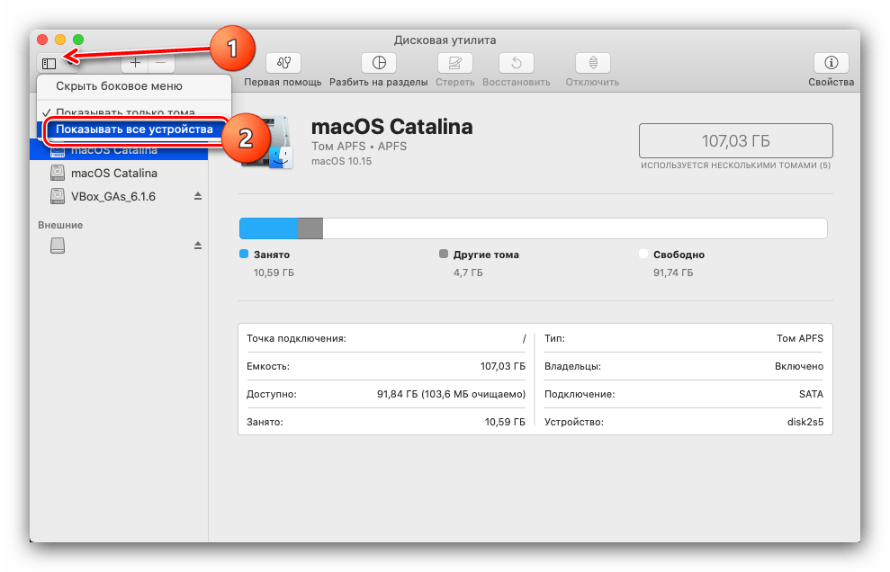The height and width of the screenshot is (572, 890).
Task: Click the white 'Свободно' legend swatch
Action: pyautogui.click(x=643, y=254)
